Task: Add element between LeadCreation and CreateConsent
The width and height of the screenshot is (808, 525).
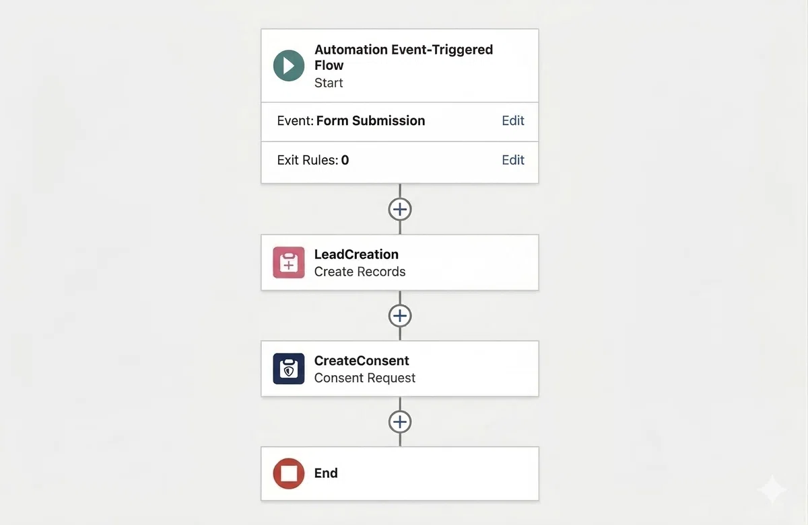Action: point(400,315)
